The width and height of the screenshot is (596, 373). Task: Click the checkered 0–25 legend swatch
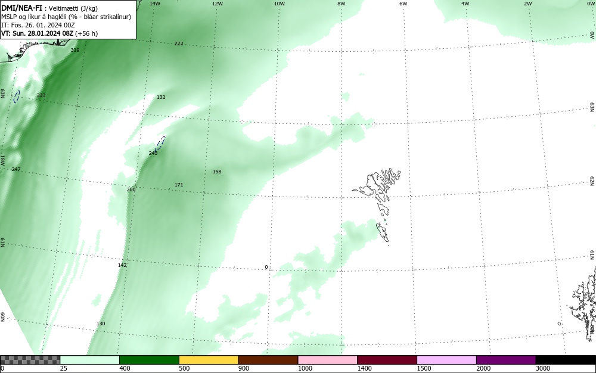pyautogui.click(x=30, y=360)
